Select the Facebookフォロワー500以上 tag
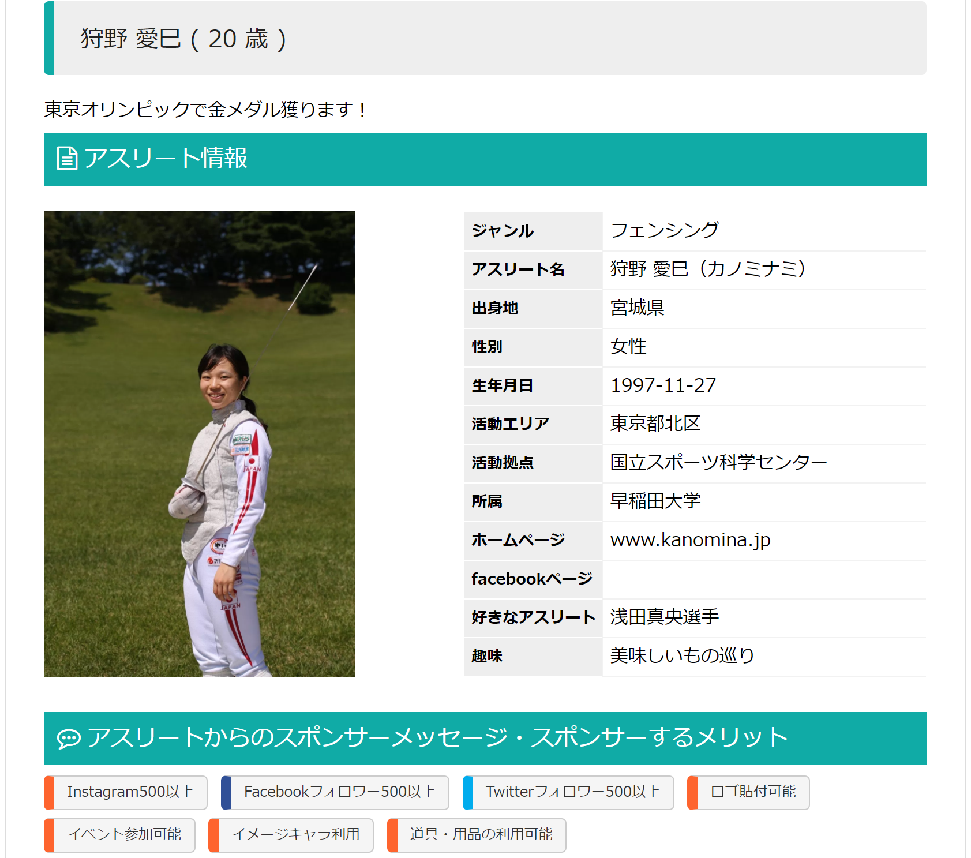Viewport: 971px width, 858px height. coord(335,792)
